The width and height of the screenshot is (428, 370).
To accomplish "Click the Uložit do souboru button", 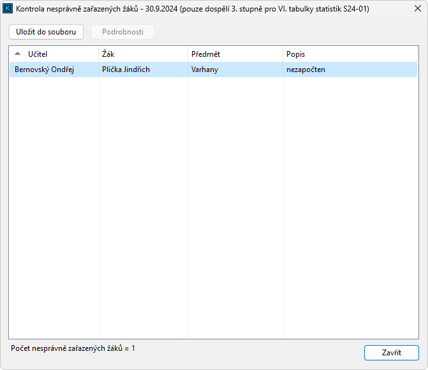I will coord(46,32).
